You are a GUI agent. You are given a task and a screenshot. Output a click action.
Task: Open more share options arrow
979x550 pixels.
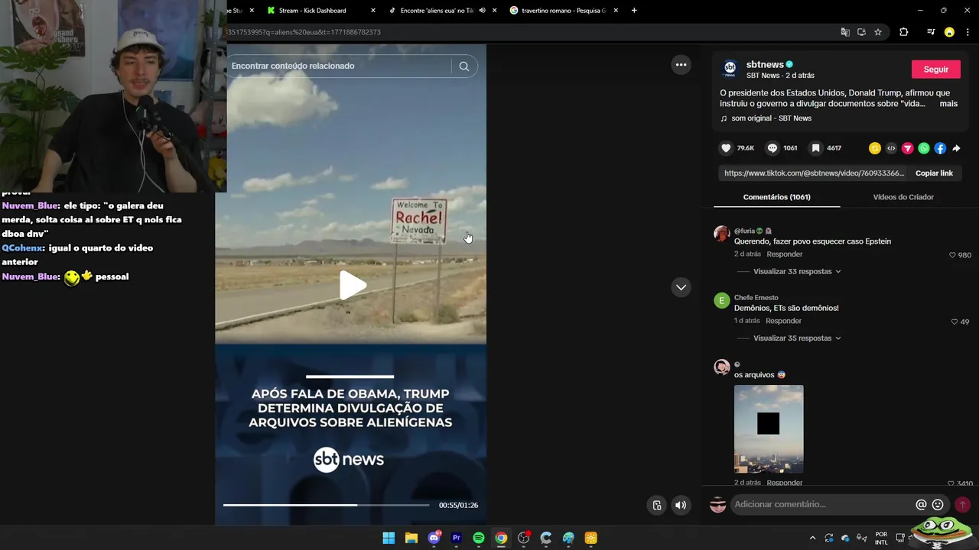(956, 148)
